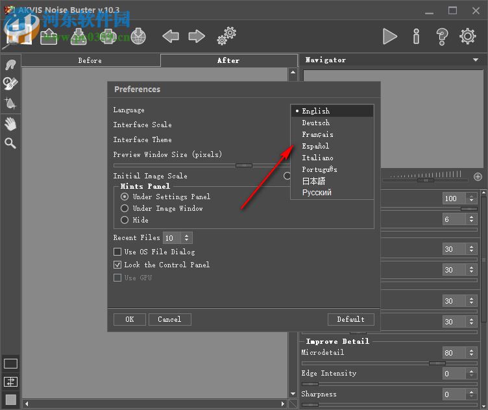Screen dimensions: 488x410
Task: Select Under Settings Panel radio button
Action: click(x=125, y=197)
